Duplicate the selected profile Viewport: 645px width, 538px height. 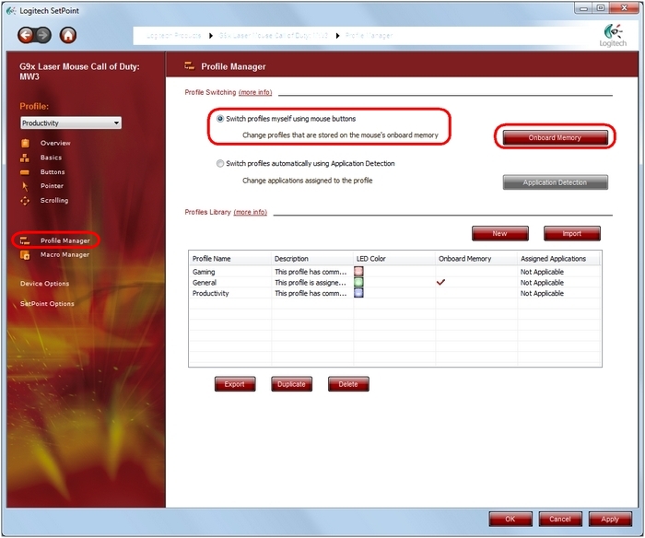[x=292, y=384]
